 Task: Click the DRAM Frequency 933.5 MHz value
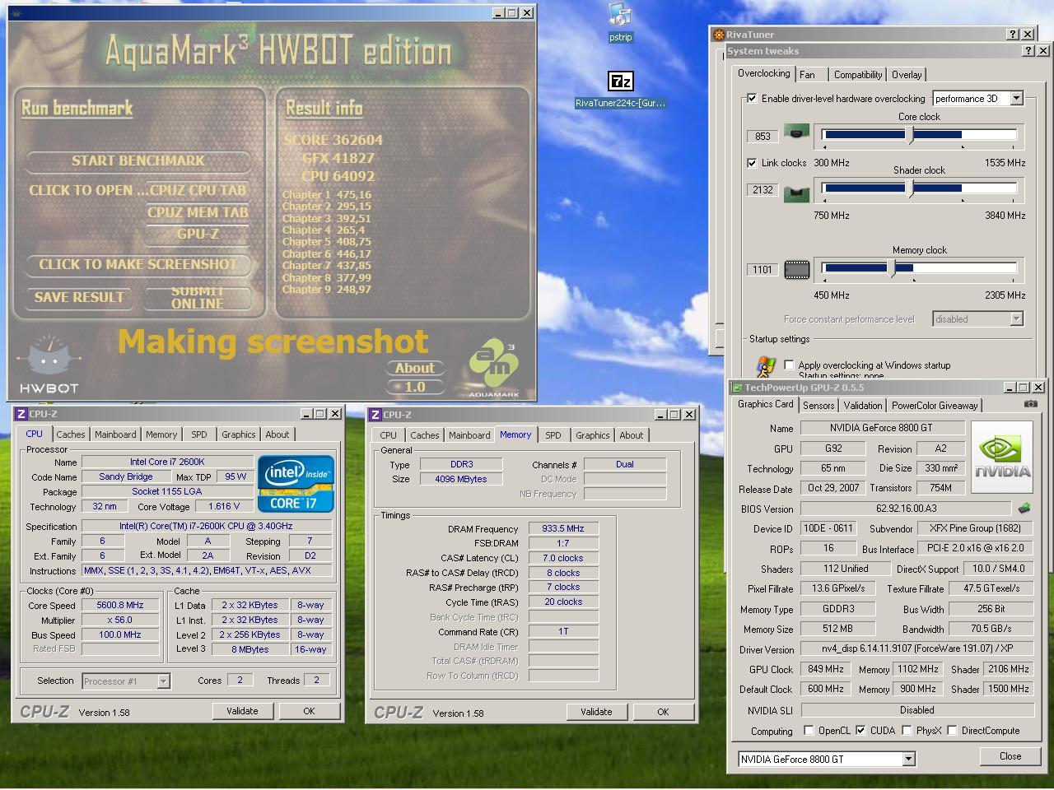563,528
